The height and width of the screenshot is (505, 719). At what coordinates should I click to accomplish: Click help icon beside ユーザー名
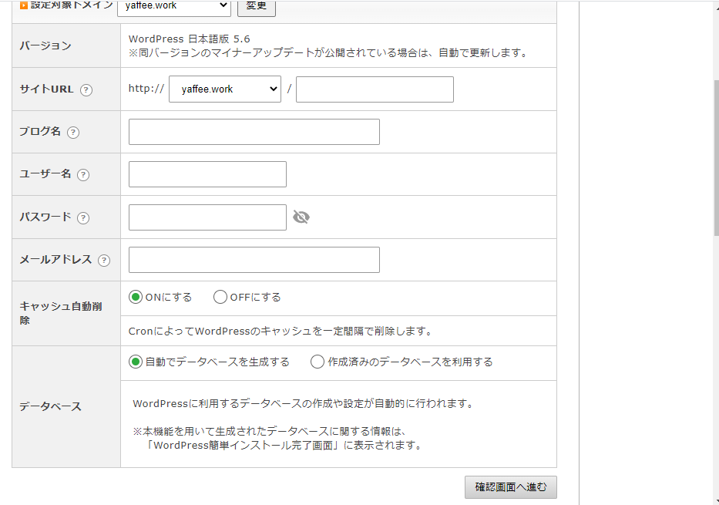[83, 175]
